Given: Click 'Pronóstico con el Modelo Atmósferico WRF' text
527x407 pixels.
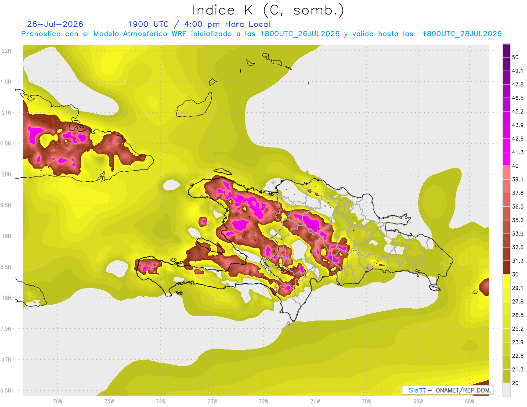Looking at the screenshot, I should coord(105,34).
